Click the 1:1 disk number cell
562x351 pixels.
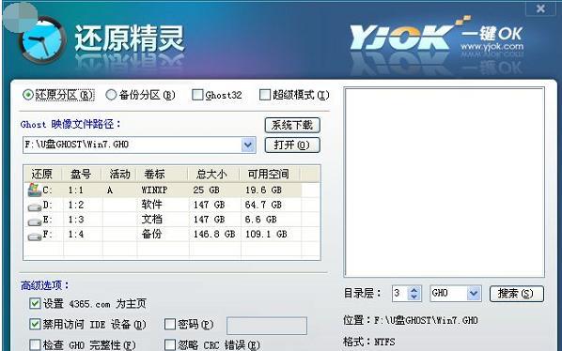75,190
